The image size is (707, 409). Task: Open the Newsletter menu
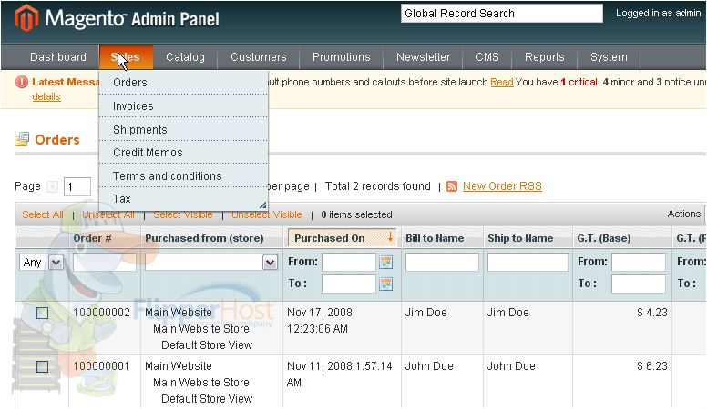tap(424, 57)
